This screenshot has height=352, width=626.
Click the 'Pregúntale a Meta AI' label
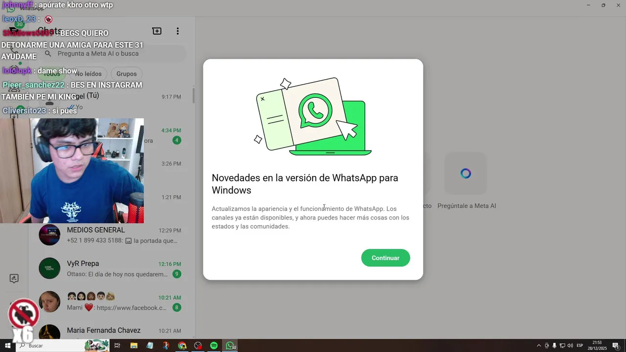[467, 206]
